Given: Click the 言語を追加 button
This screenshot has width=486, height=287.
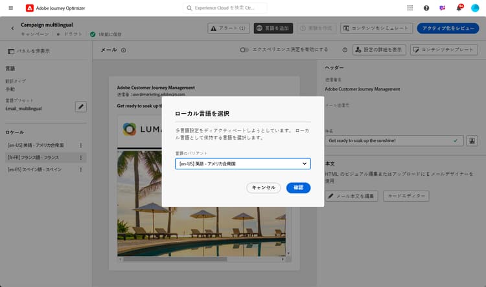Looking at the screenshot, I should pyautogui.click(x=273, y=28).
